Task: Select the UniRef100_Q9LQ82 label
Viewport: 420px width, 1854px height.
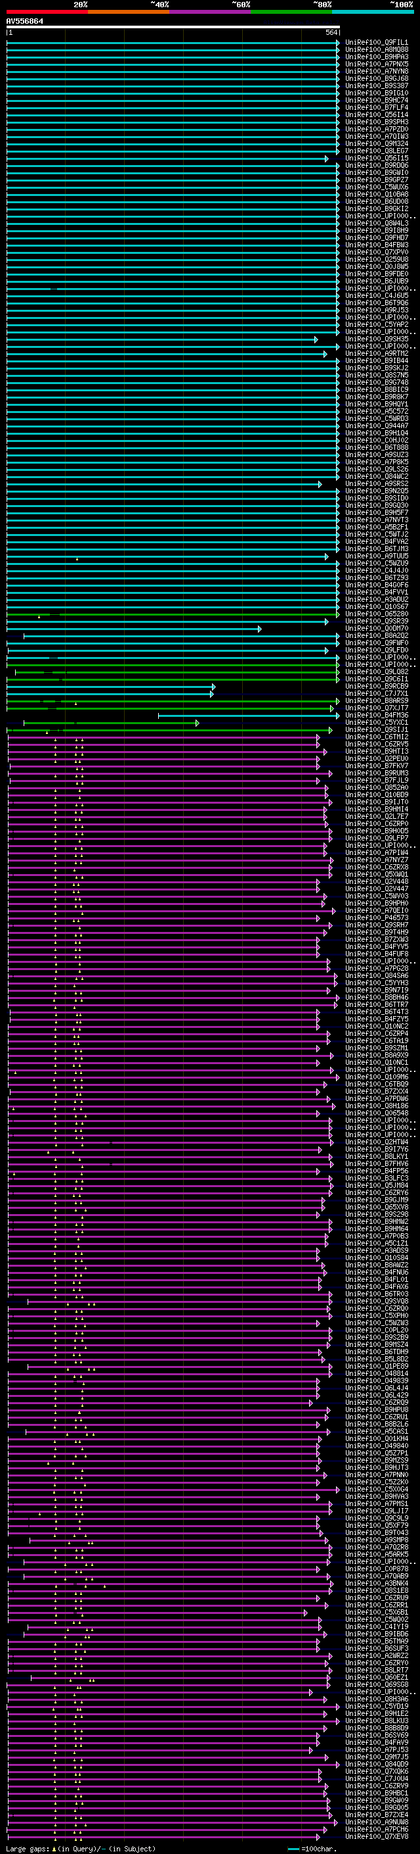Action: (377, 672)
